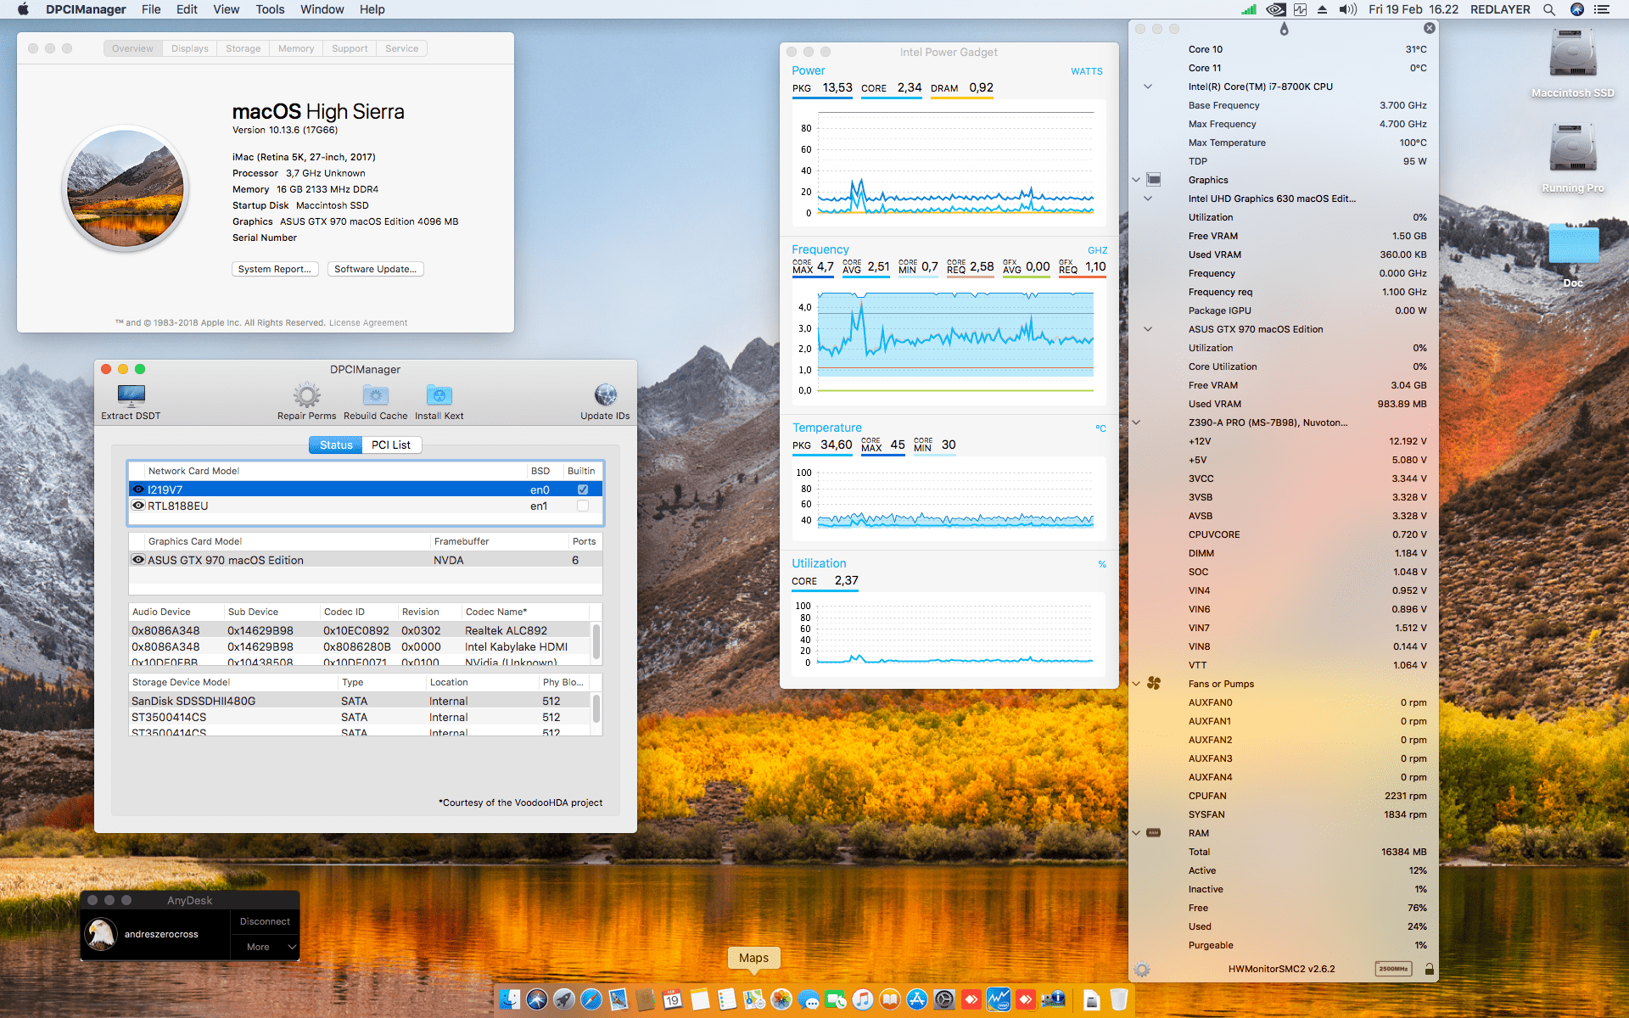Close HWMonitor panel with the X button

click(1430, 28)
